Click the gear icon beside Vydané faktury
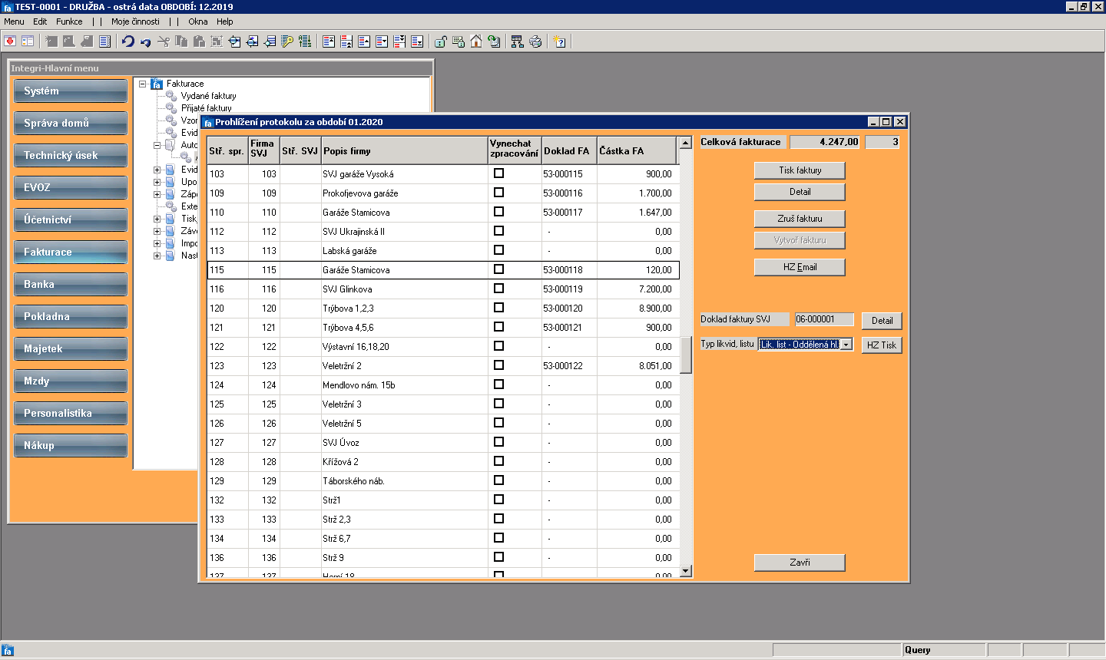 [171, 96]
